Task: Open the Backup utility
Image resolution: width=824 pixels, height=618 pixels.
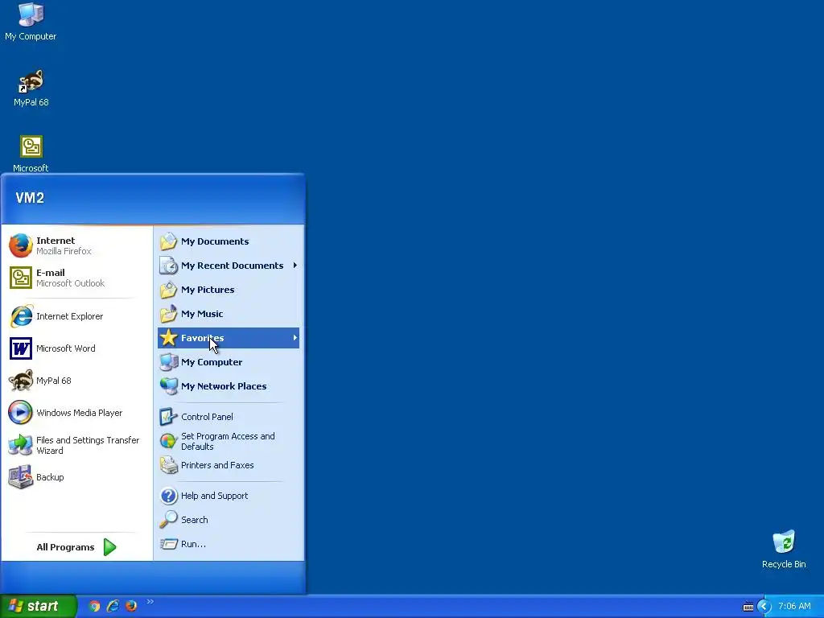Action: 76,477
